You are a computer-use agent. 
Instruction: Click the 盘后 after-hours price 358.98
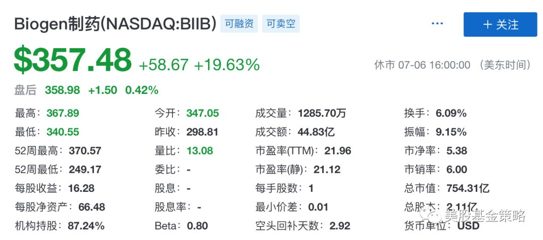pyautogui.click(x=62, y=90)
